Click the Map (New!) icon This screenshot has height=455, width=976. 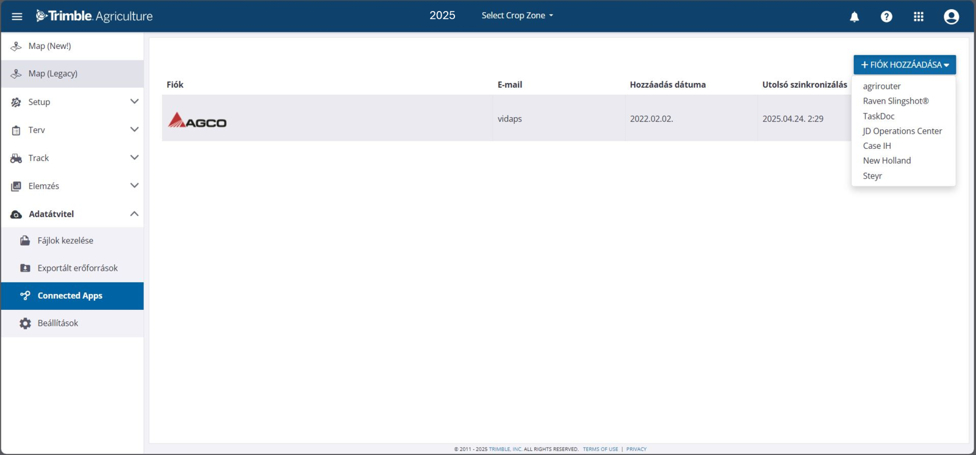pyautogui.click(x=16, y=46)
